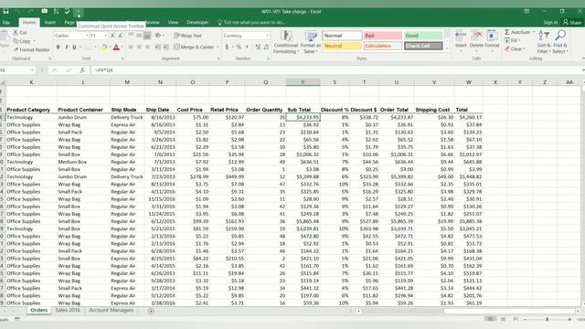Toggle Underline formatting

(74, 47)
